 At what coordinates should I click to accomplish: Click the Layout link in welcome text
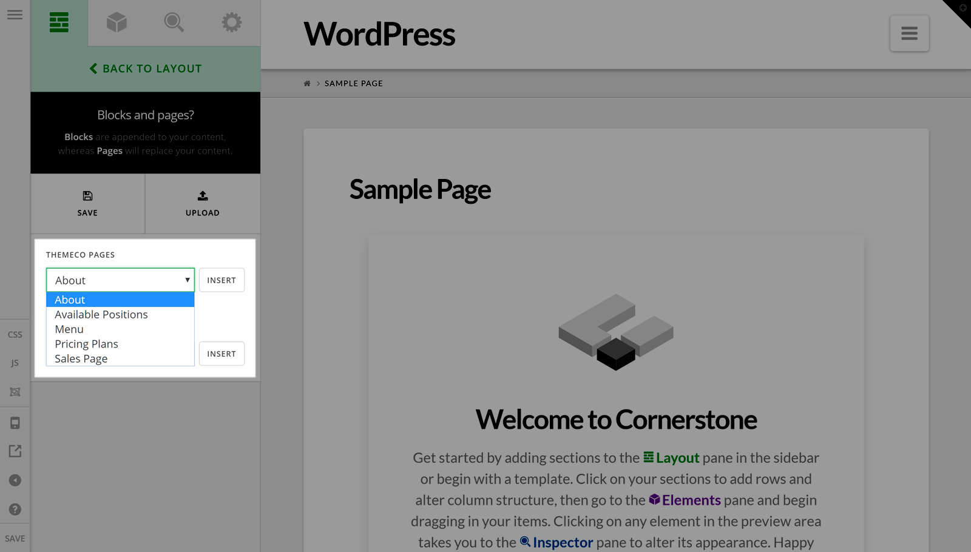[672, 458]
